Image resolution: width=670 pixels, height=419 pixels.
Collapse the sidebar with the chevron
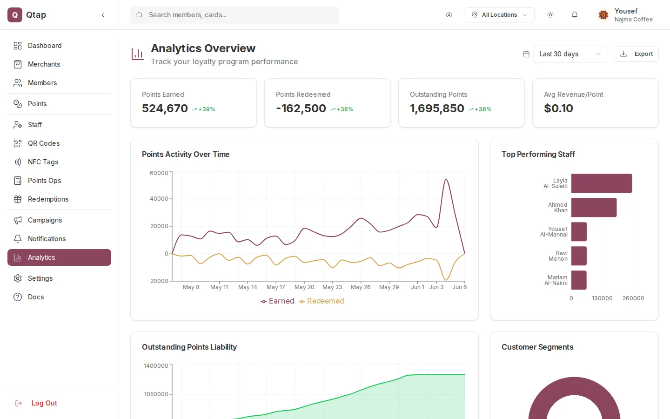[x=103, y=15]
